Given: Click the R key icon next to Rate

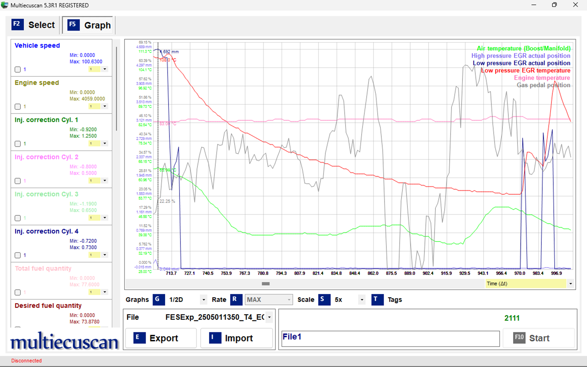Looking at the screenshot, I should coord(236,299).
